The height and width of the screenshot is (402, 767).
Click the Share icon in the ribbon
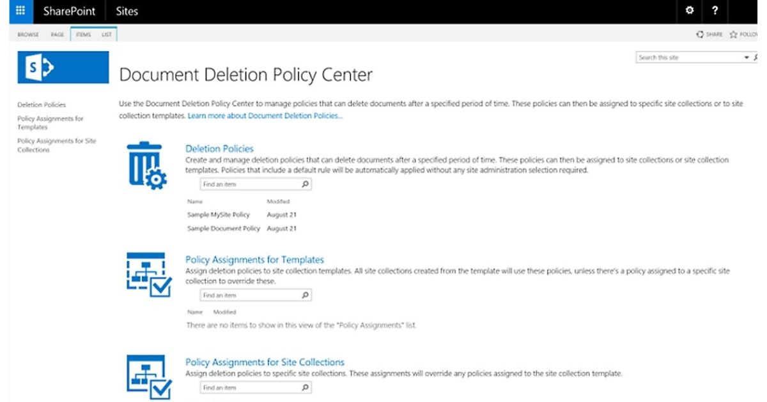tap(701, 34)
